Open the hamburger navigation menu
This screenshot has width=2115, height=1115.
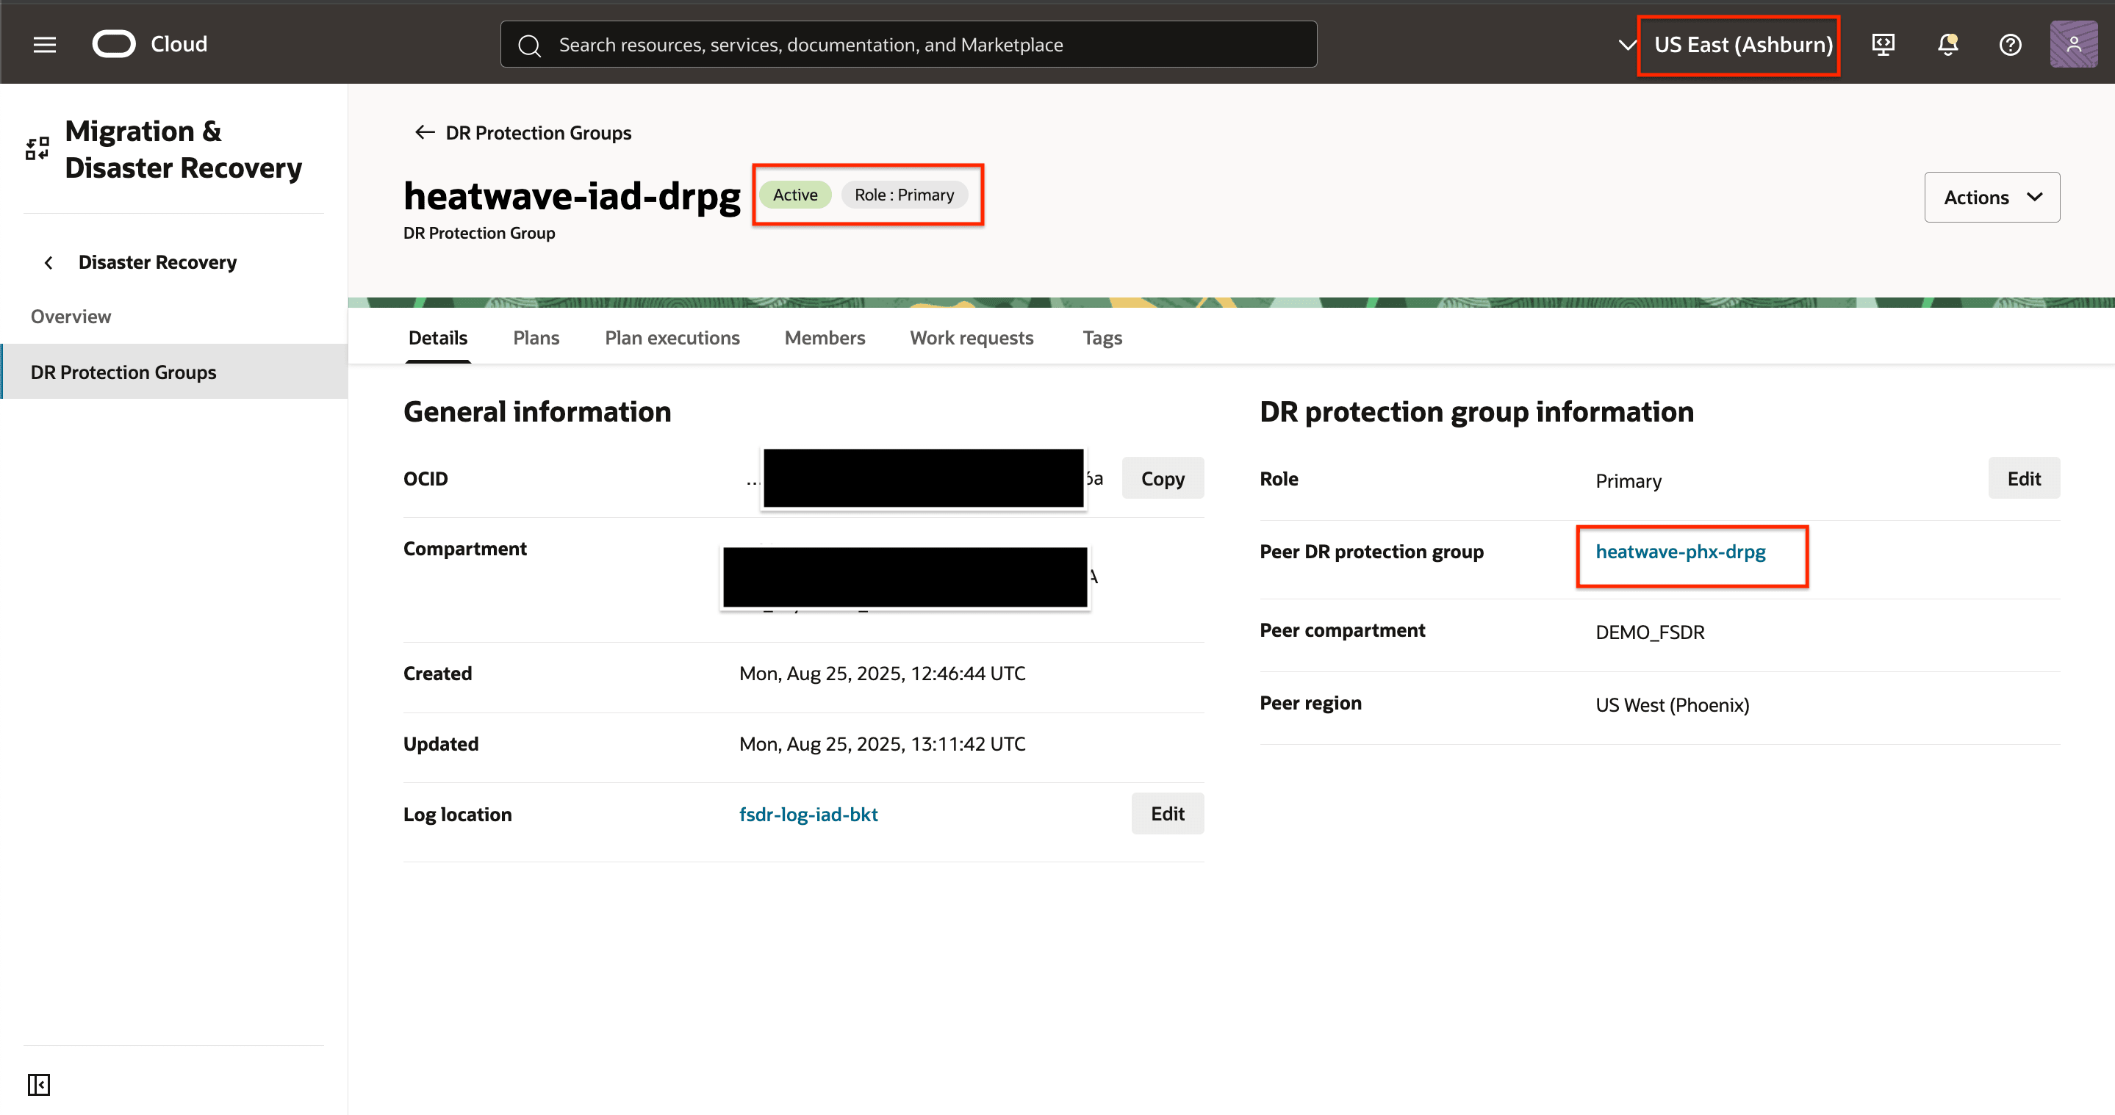click(x=44, y=44)
